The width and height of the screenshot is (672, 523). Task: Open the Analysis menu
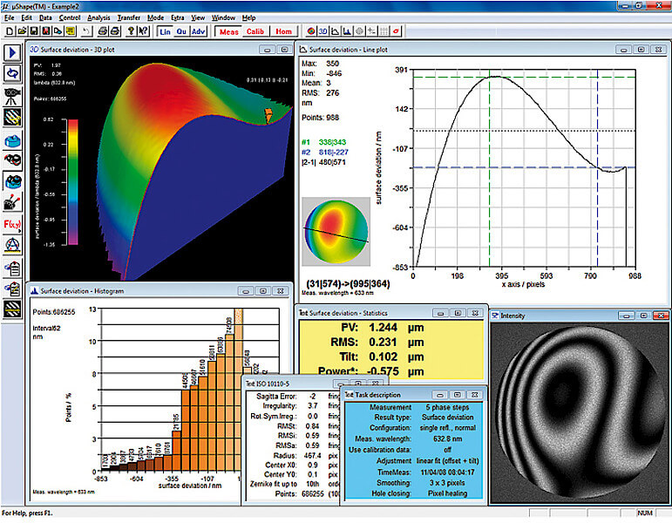pos(98,17)
